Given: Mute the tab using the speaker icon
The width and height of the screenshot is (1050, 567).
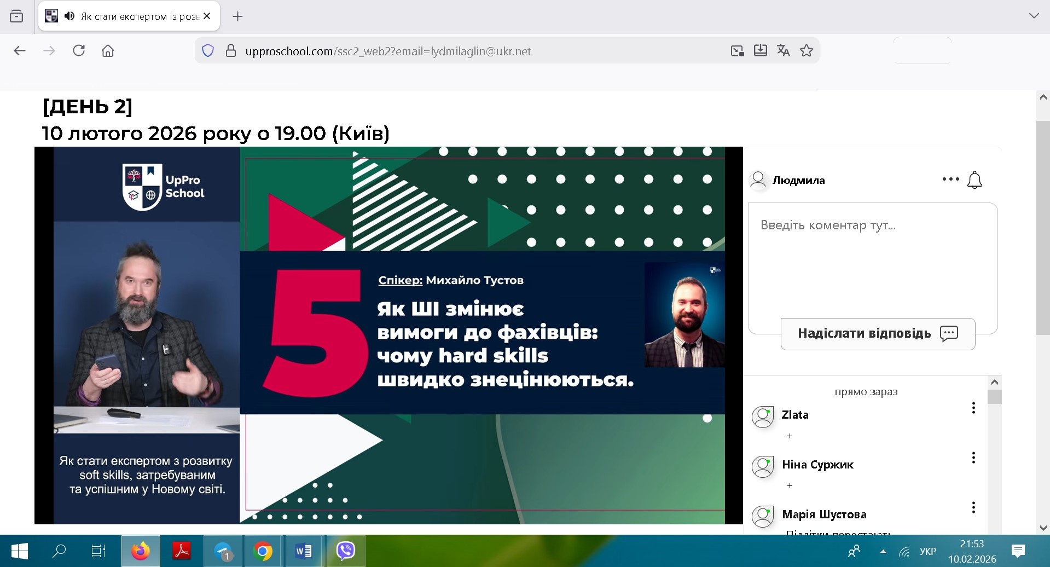Looking at the screenshot, I should click(69, 16).
